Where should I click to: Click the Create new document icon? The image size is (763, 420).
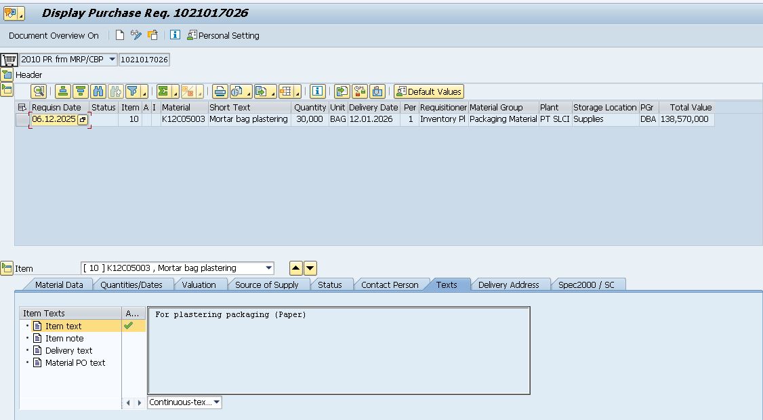pyautogui.click(x=120, y=35)
